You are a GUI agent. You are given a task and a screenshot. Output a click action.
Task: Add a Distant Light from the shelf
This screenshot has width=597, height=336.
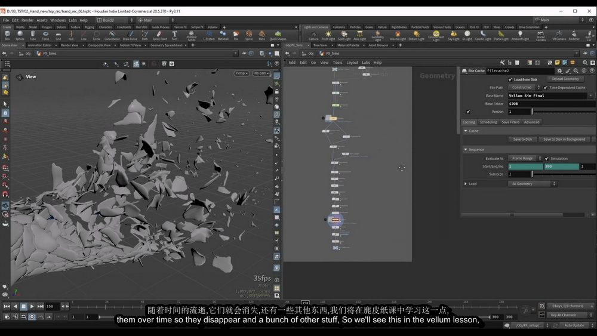click(416, 35)
